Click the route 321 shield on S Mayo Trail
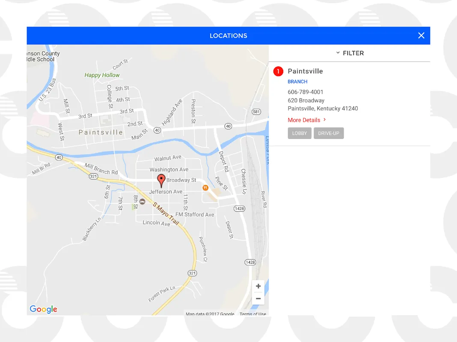Viewport: 457px width, 342px height. (192, 273)
